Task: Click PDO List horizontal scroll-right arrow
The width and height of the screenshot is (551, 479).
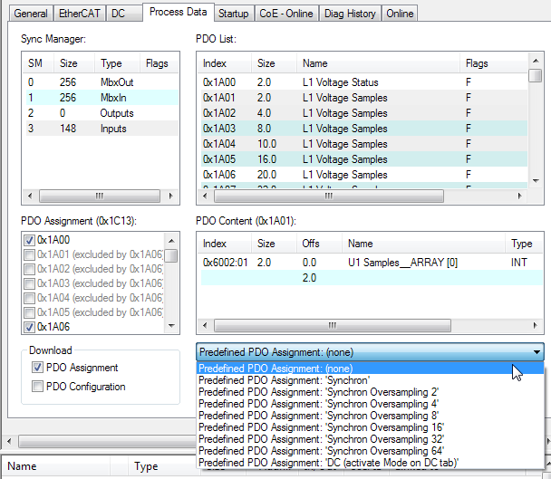Action: [x=519, y=196]
